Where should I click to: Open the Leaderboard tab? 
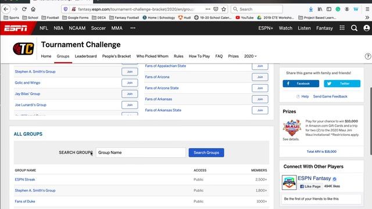pyautogui.click(x=85, y=56)
